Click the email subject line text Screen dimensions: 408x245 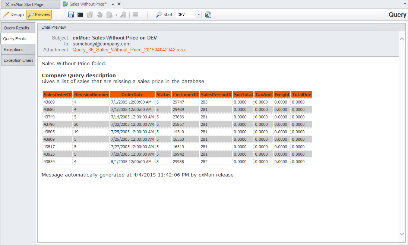pos(115,38)
